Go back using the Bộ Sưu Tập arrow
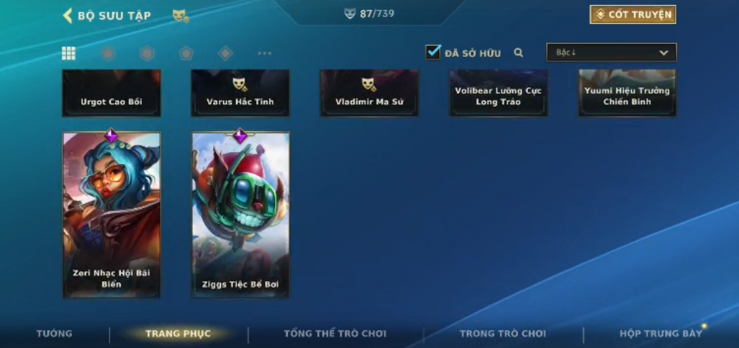The image size is (739, 348). [x=68, y=16]
